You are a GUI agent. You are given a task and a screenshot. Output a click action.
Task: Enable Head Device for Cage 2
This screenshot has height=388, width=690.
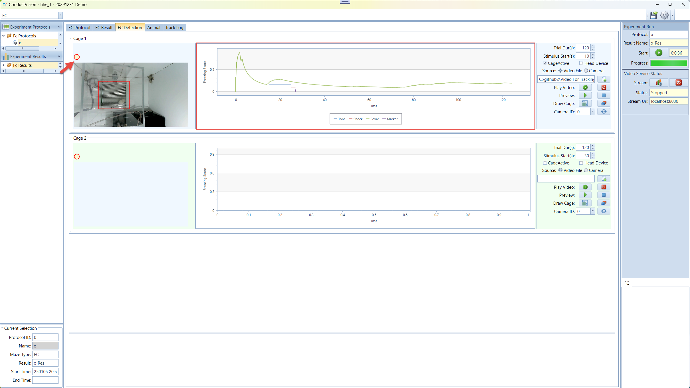point(581,163)
